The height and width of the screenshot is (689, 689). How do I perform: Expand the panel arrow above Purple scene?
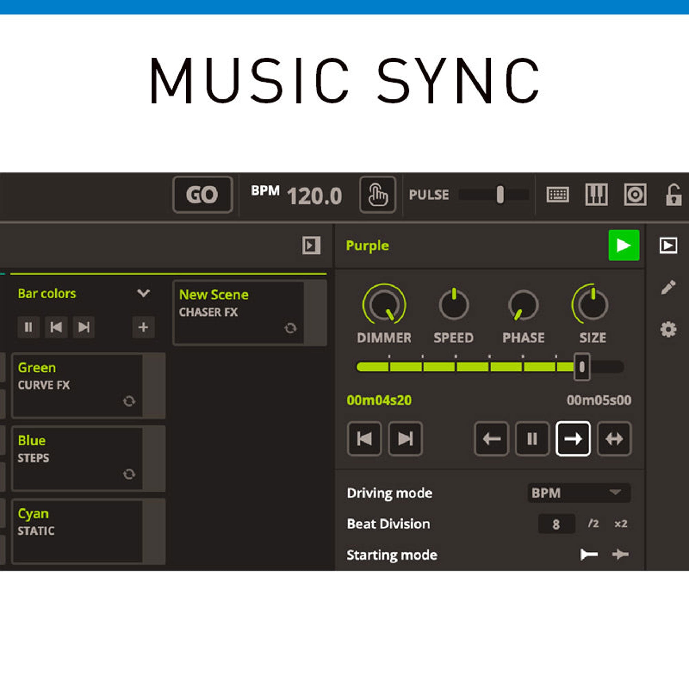pyautogui.click(x=311, y=245)
